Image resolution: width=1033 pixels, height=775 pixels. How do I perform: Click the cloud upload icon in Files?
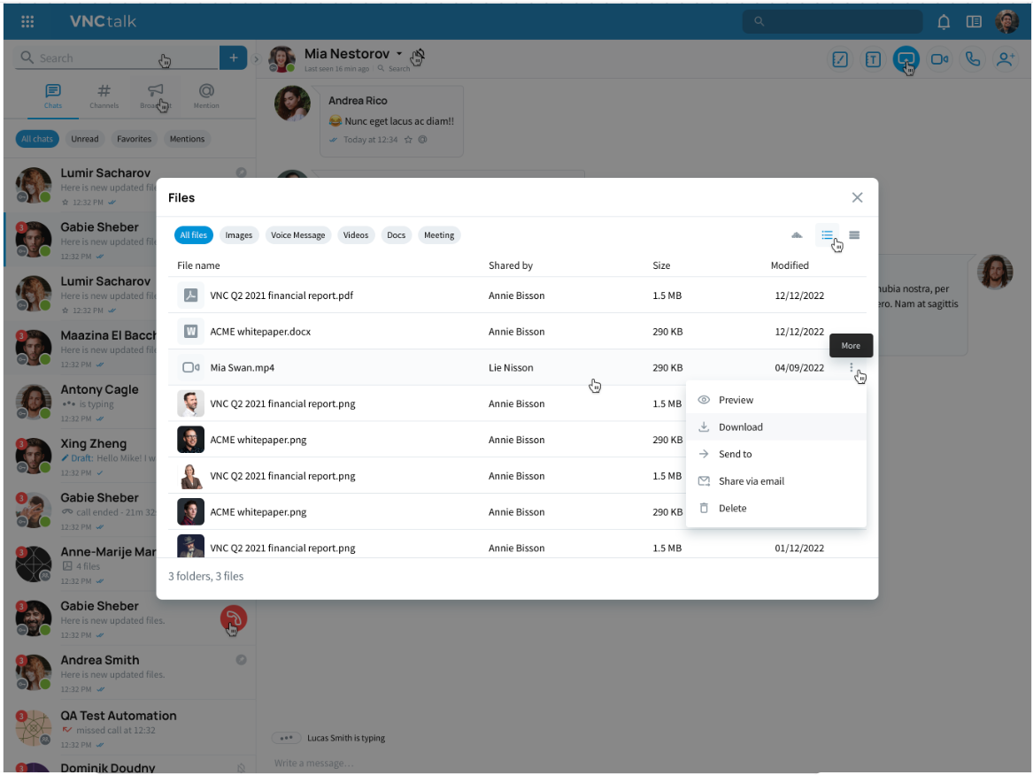click(797, 235)
